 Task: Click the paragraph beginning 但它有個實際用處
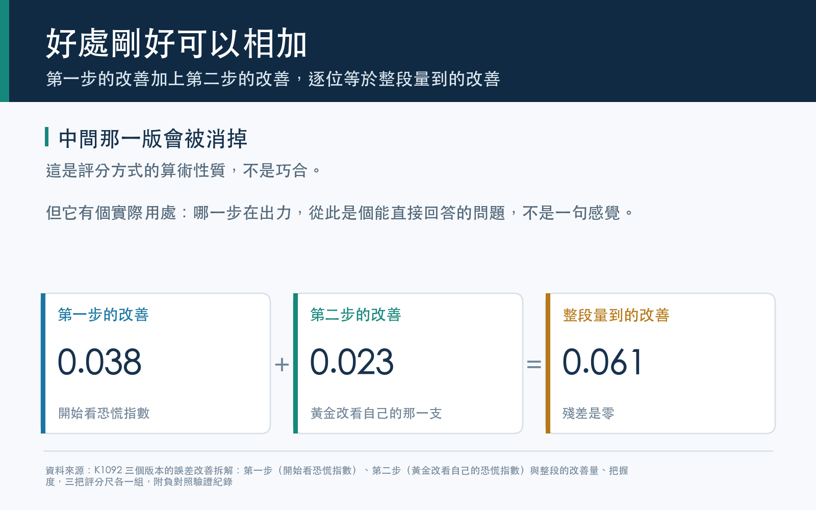340,213
